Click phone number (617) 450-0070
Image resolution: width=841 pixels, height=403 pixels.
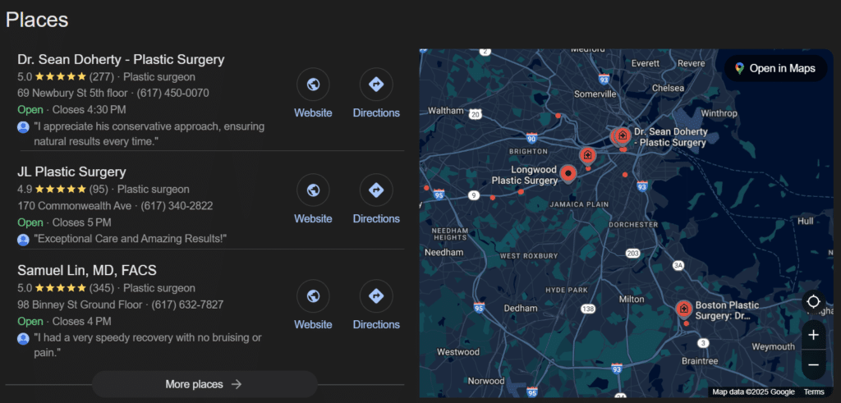(x=172, y=94)
